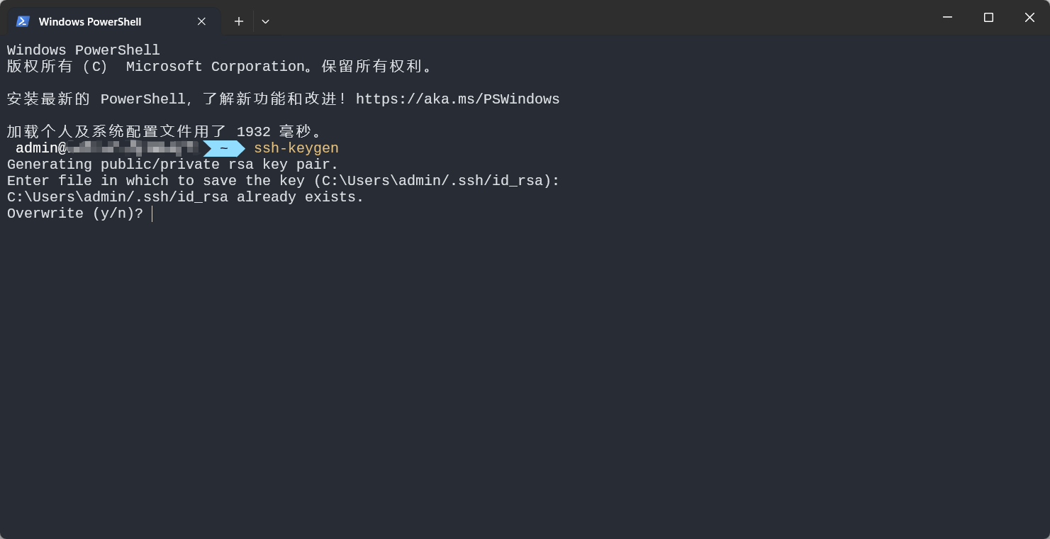Click the blue tilde directory segment in prompt

[x=223, y=148]
